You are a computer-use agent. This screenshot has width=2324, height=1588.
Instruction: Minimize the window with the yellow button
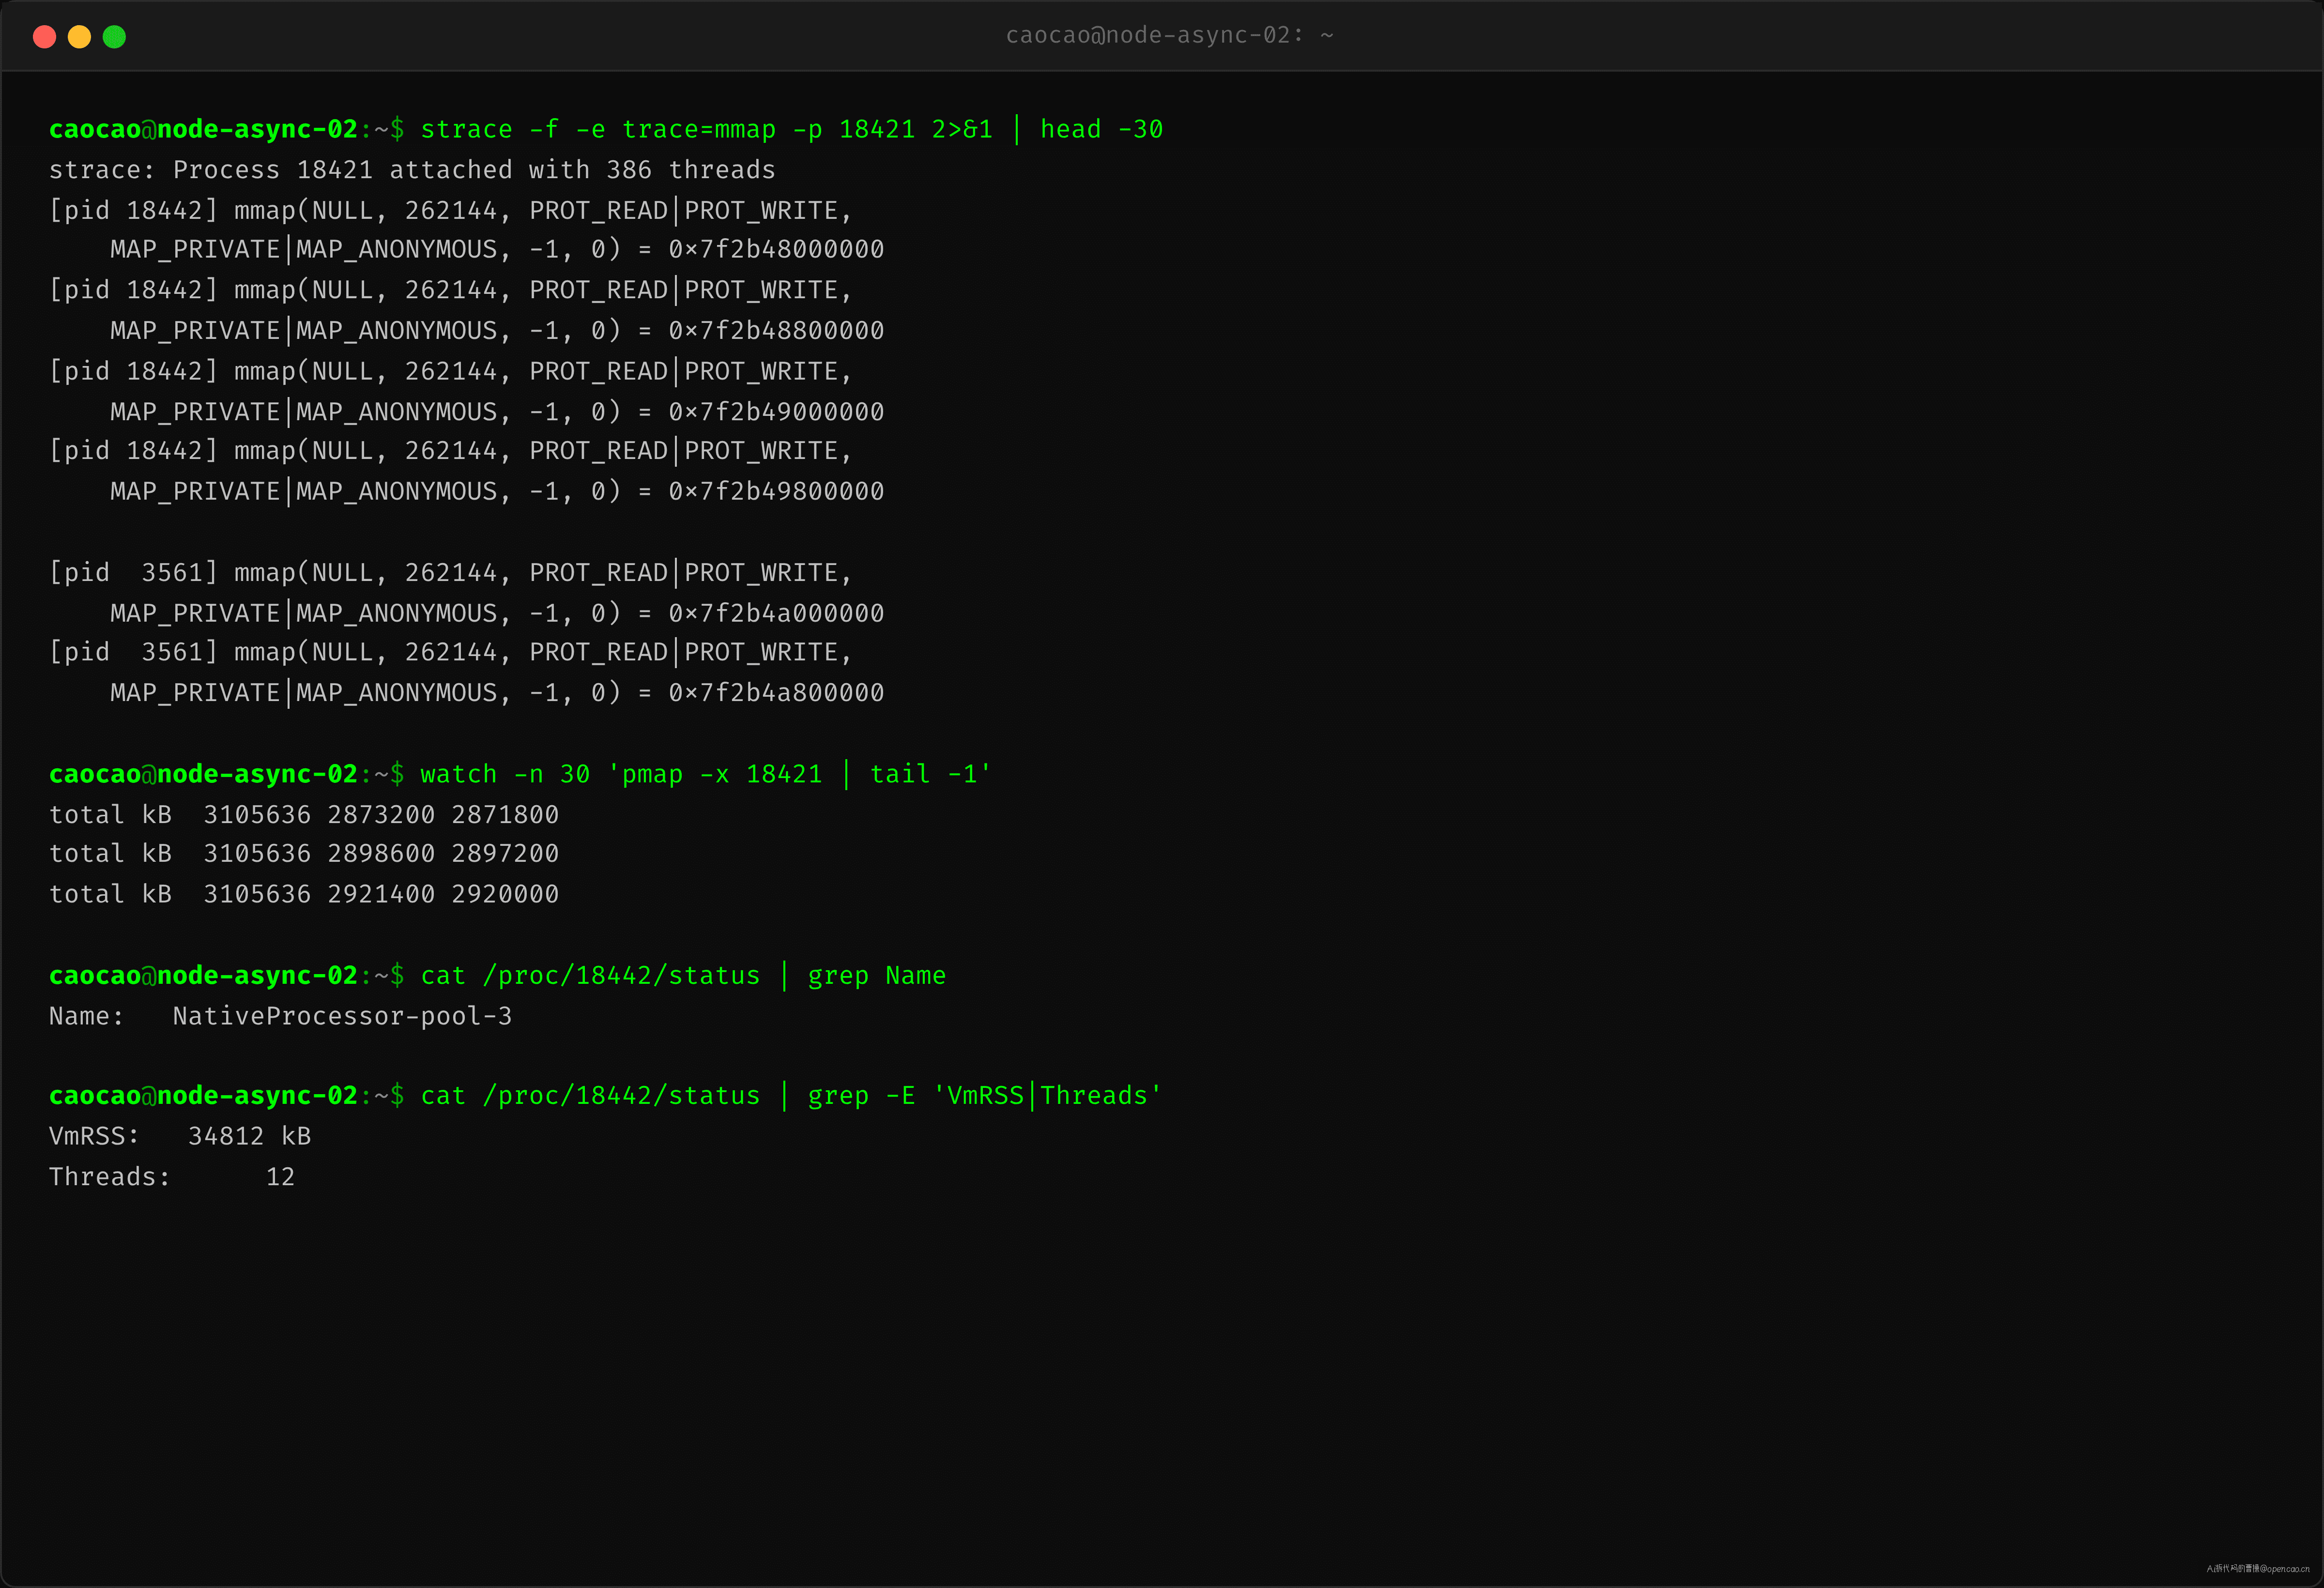(79, 37)
